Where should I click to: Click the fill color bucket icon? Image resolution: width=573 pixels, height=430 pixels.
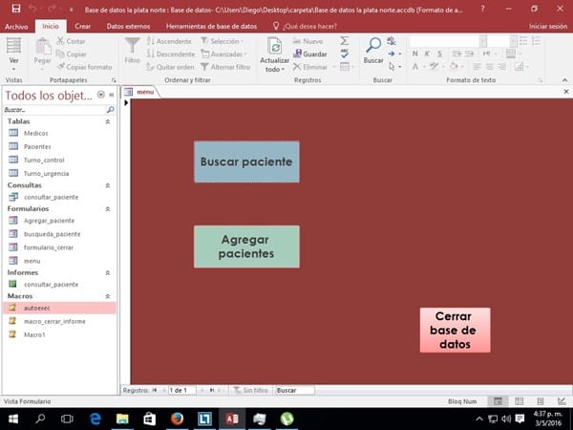454,66
